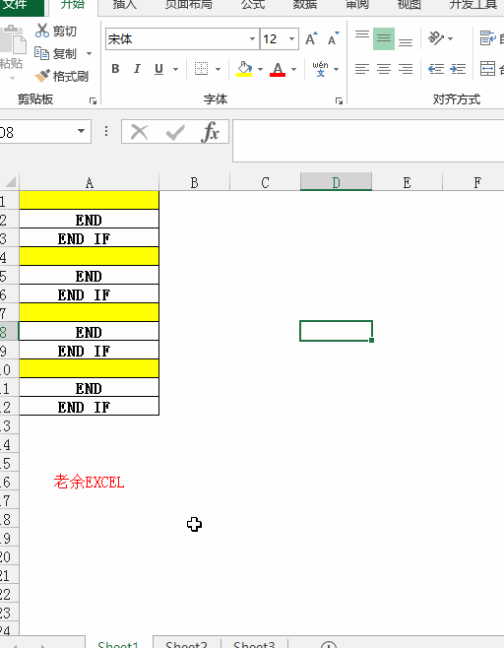Select column E header
Image resolution: width=504 pixels, height=648 pixels.
point(407,182)
